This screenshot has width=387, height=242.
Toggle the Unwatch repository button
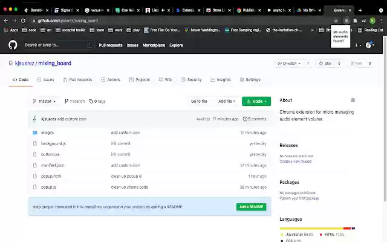(288, 63)
